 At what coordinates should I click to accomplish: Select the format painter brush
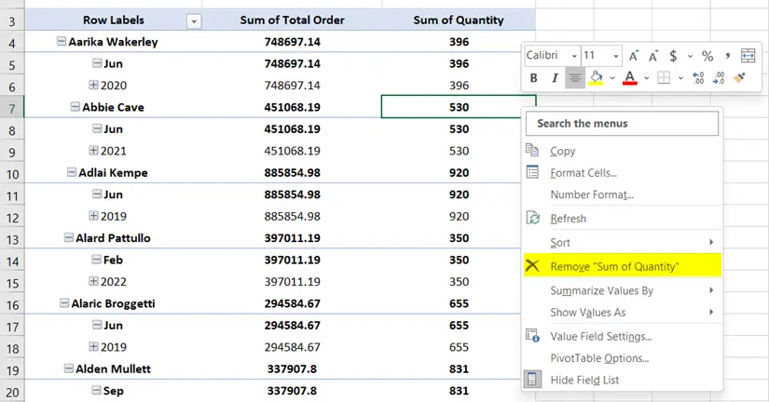click(x=739, y=78)
